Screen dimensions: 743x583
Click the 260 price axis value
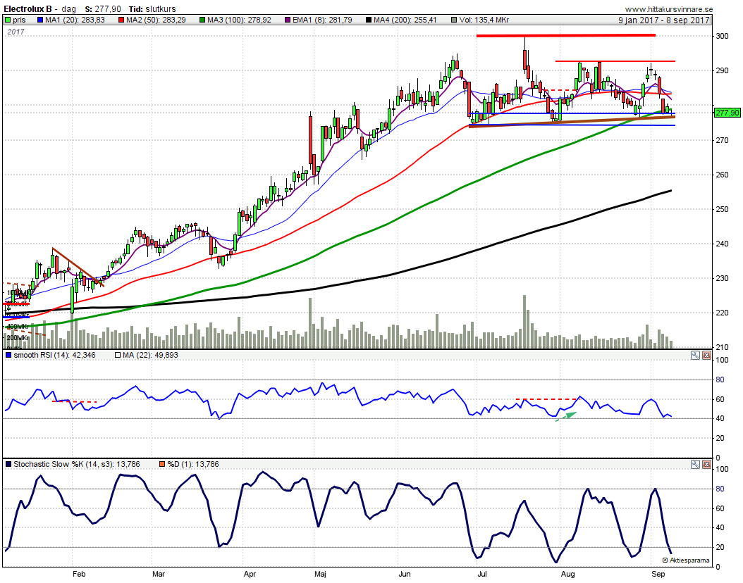pyautogui.click(x=722, y=175)
